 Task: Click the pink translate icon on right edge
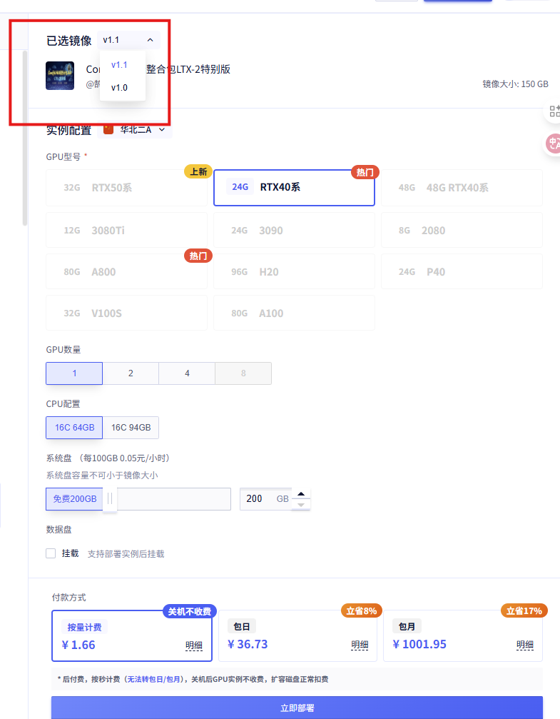coord(554,144)
